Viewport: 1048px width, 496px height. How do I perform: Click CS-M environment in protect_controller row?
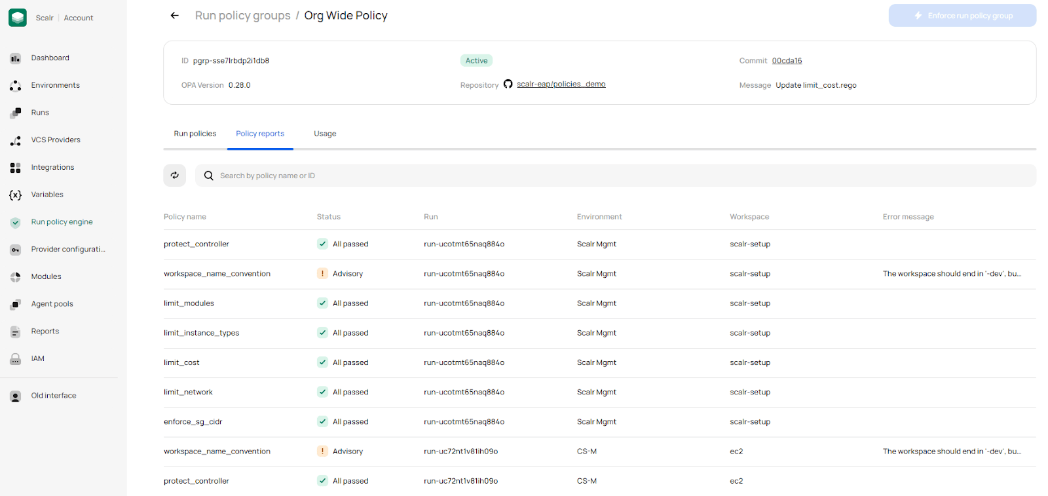[x=587, y=481]
